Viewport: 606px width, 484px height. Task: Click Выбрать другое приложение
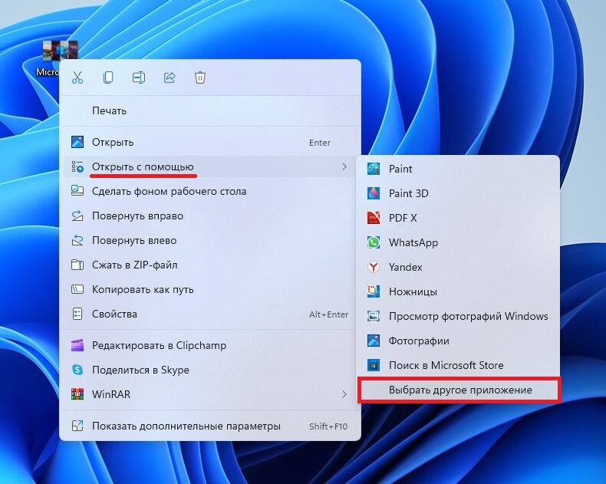(x=458, y=390)
